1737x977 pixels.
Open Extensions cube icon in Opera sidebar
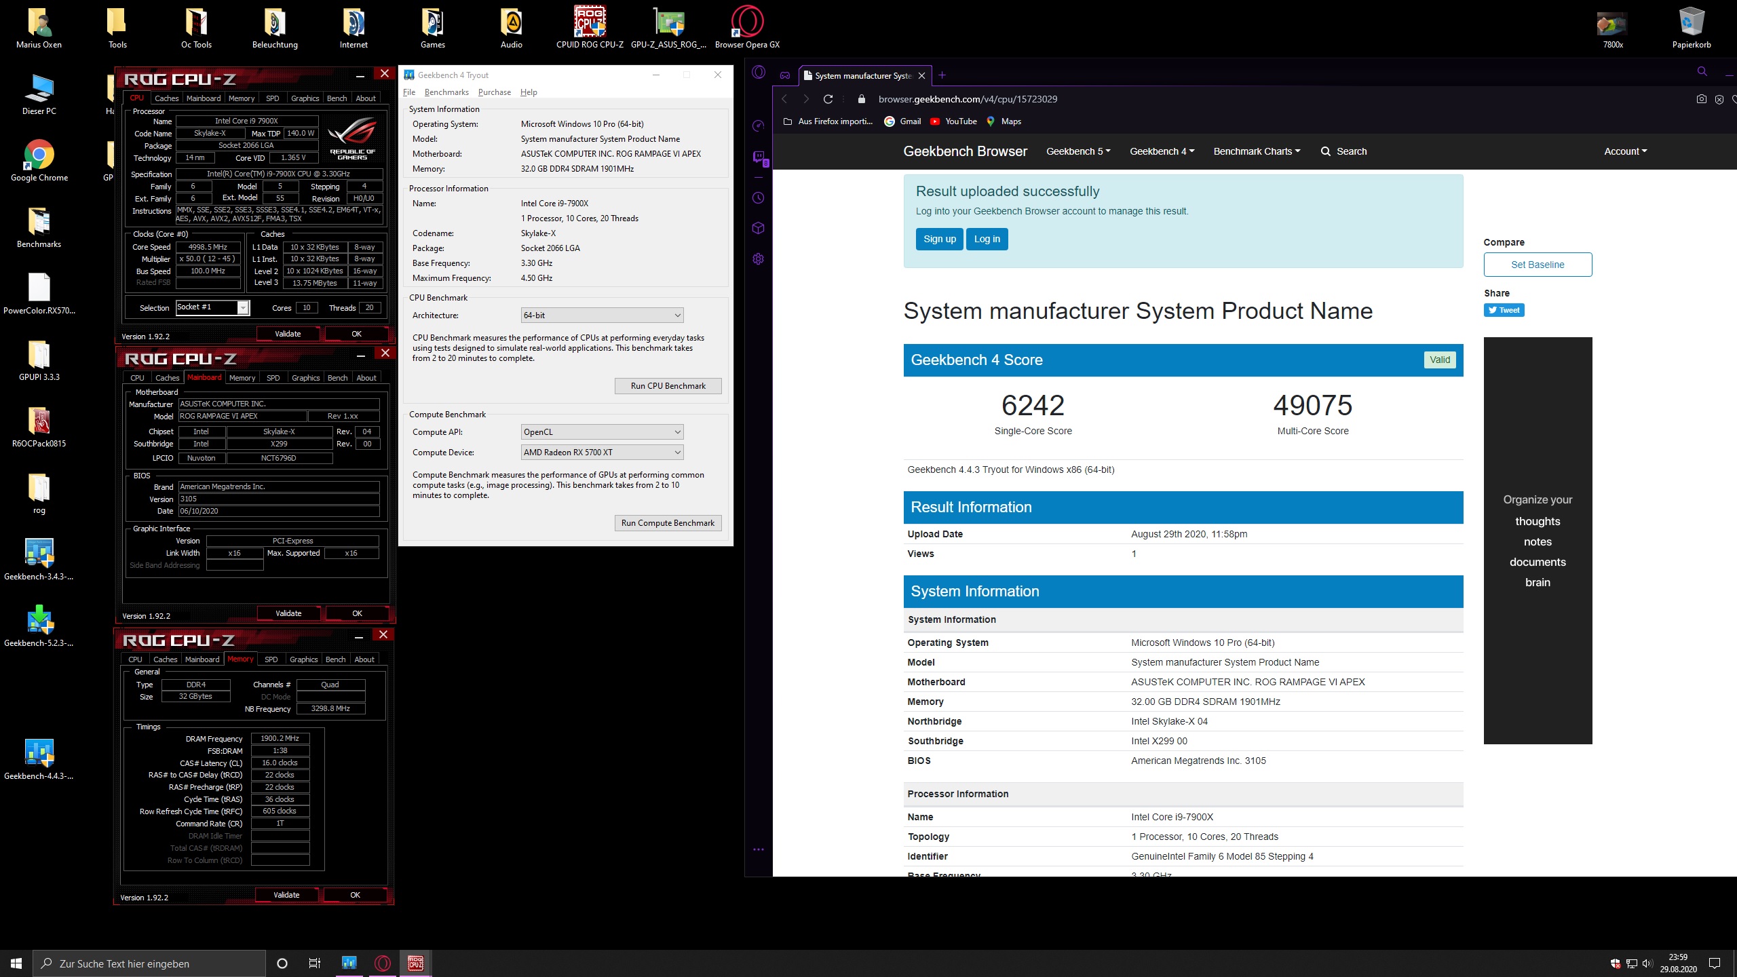pyautogui.click(x=759, y=229)
